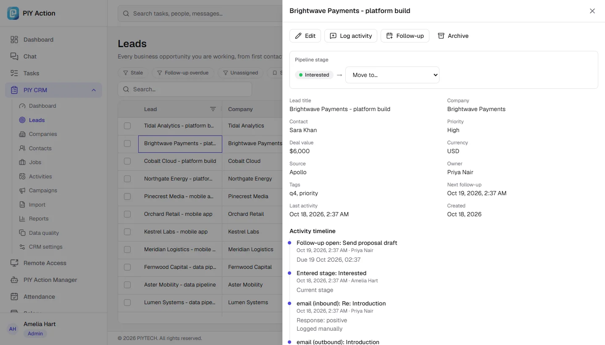This screenshot has height=345, width=605.
Task: Close the lead detail panel
Action: tap(592, 11)
